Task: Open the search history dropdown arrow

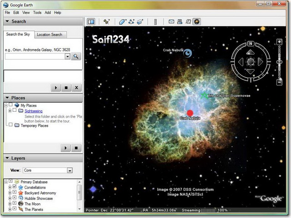Action: pos(68,56)
